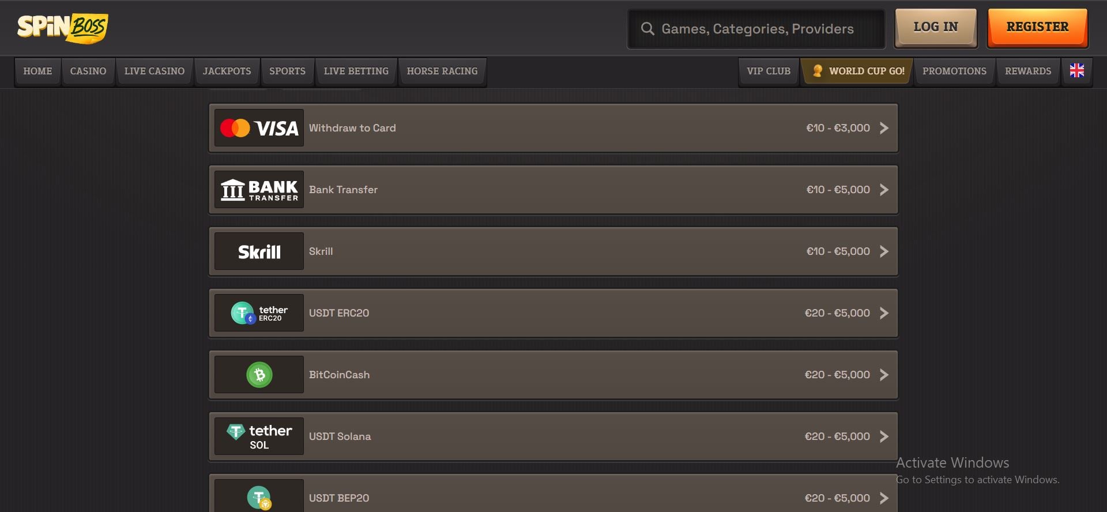The height and width of the screenshot is (512, 1107).
Task: Choose the BitCoinCash label
Action: 339,375
